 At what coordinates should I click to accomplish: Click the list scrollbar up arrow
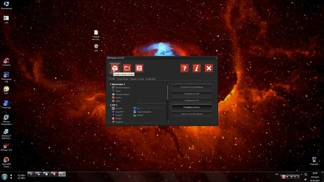(x=168, y=83)
